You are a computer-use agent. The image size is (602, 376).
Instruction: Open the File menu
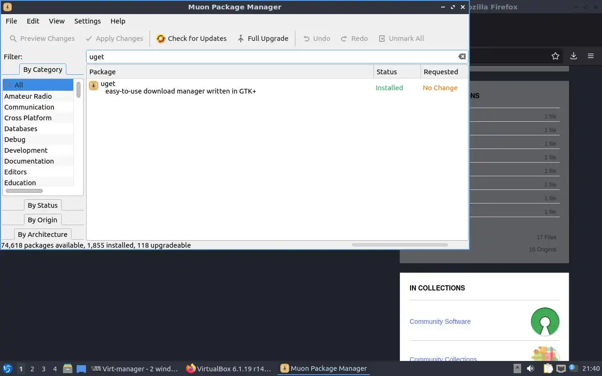coord(11,21)
